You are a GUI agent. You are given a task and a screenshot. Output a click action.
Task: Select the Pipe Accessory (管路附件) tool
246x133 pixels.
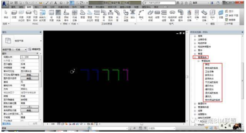tap(110, 15)
